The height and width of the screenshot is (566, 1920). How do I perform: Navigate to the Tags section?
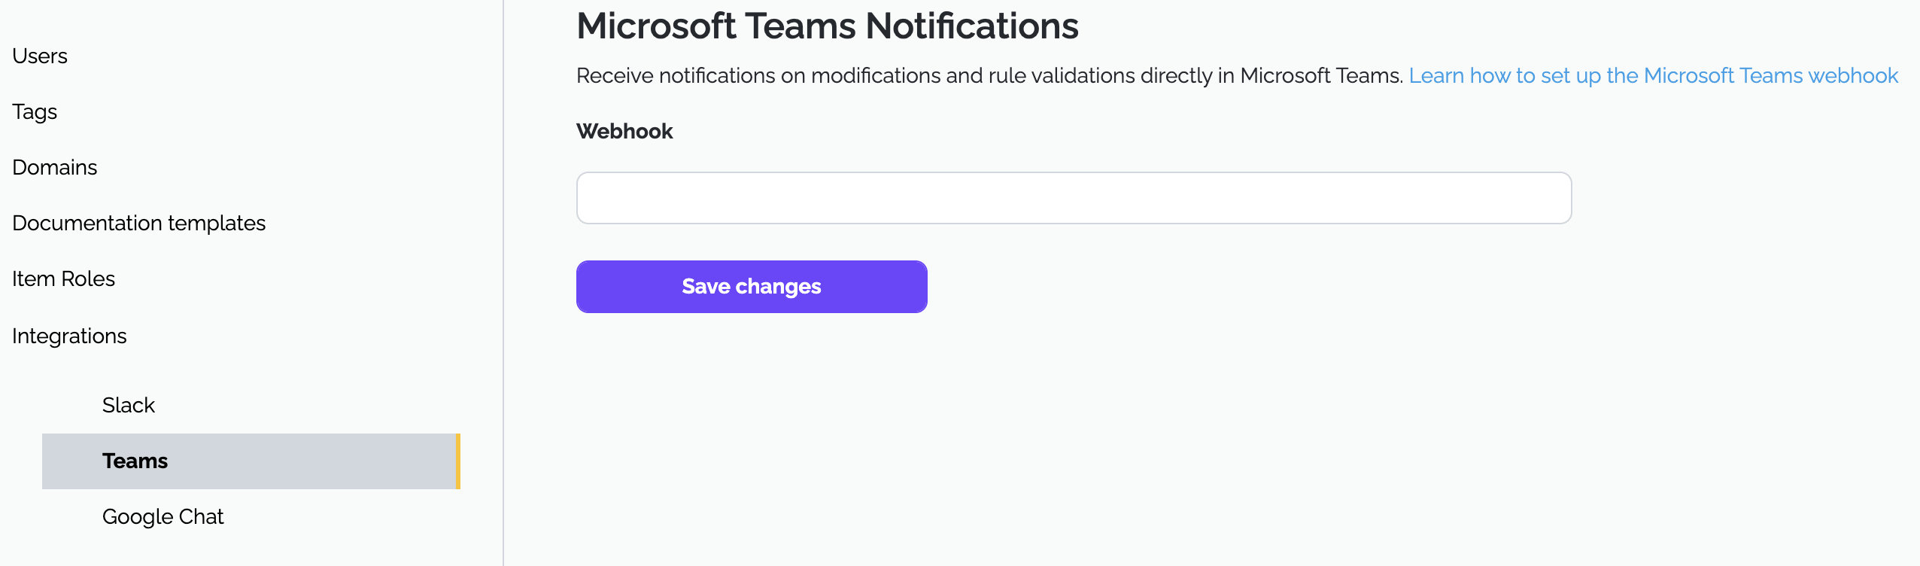pos(35,111)
